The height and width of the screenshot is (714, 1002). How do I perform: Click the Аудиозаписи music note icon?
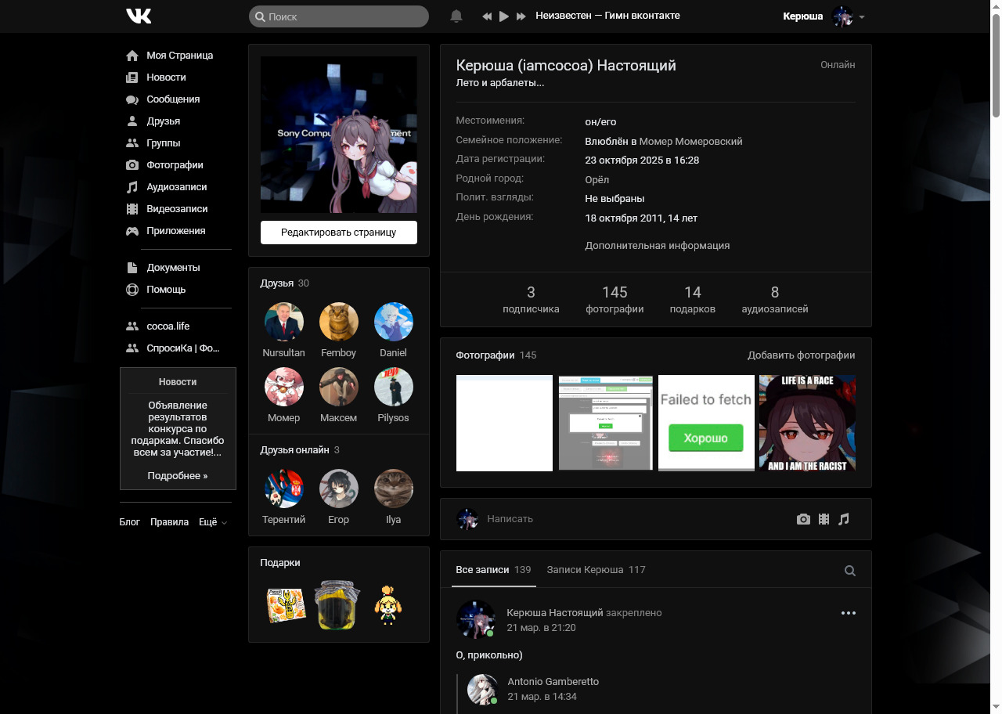click(132, 187)
